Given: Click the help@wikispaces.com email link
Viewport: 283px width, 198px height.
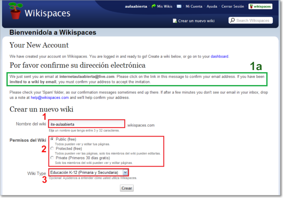Looking at the screenshot, I should point(50,97).
